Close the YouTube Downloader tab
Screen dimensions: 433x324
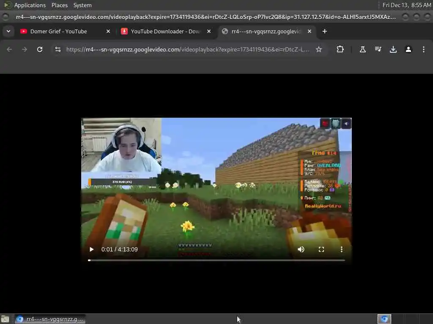click(209, 31)
